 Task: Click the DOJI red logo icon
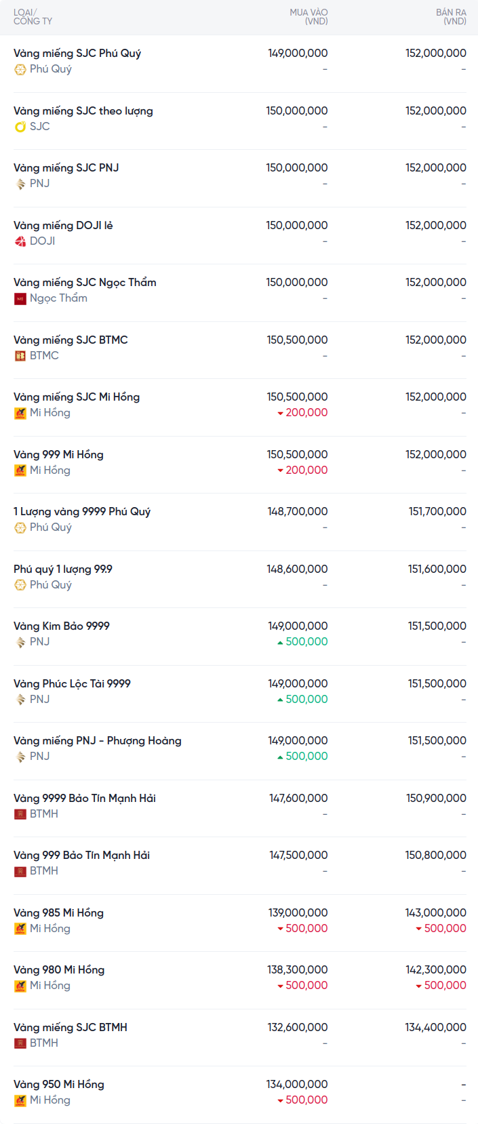coord(20,241)
